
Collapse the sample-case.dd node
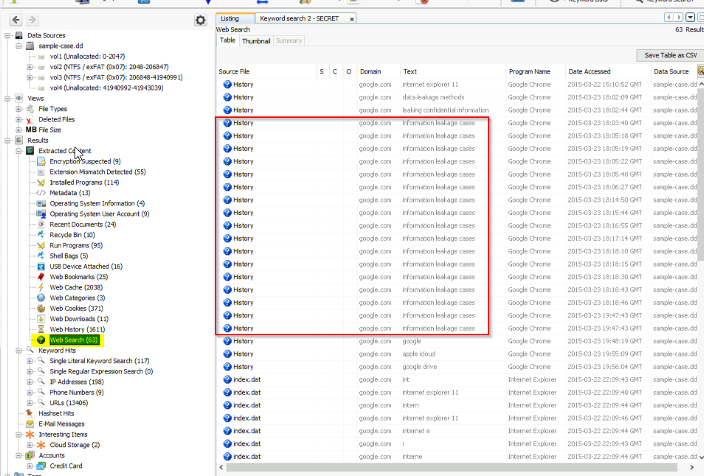point(19,46)
